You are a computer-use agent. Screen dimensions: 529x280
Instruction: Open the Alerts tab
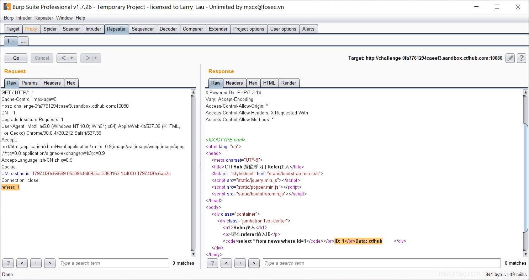[x=308, y=29]
